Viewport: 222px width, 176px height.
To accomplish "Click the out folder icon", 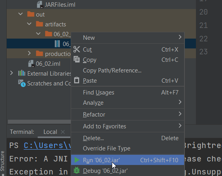I will [31, 14].
